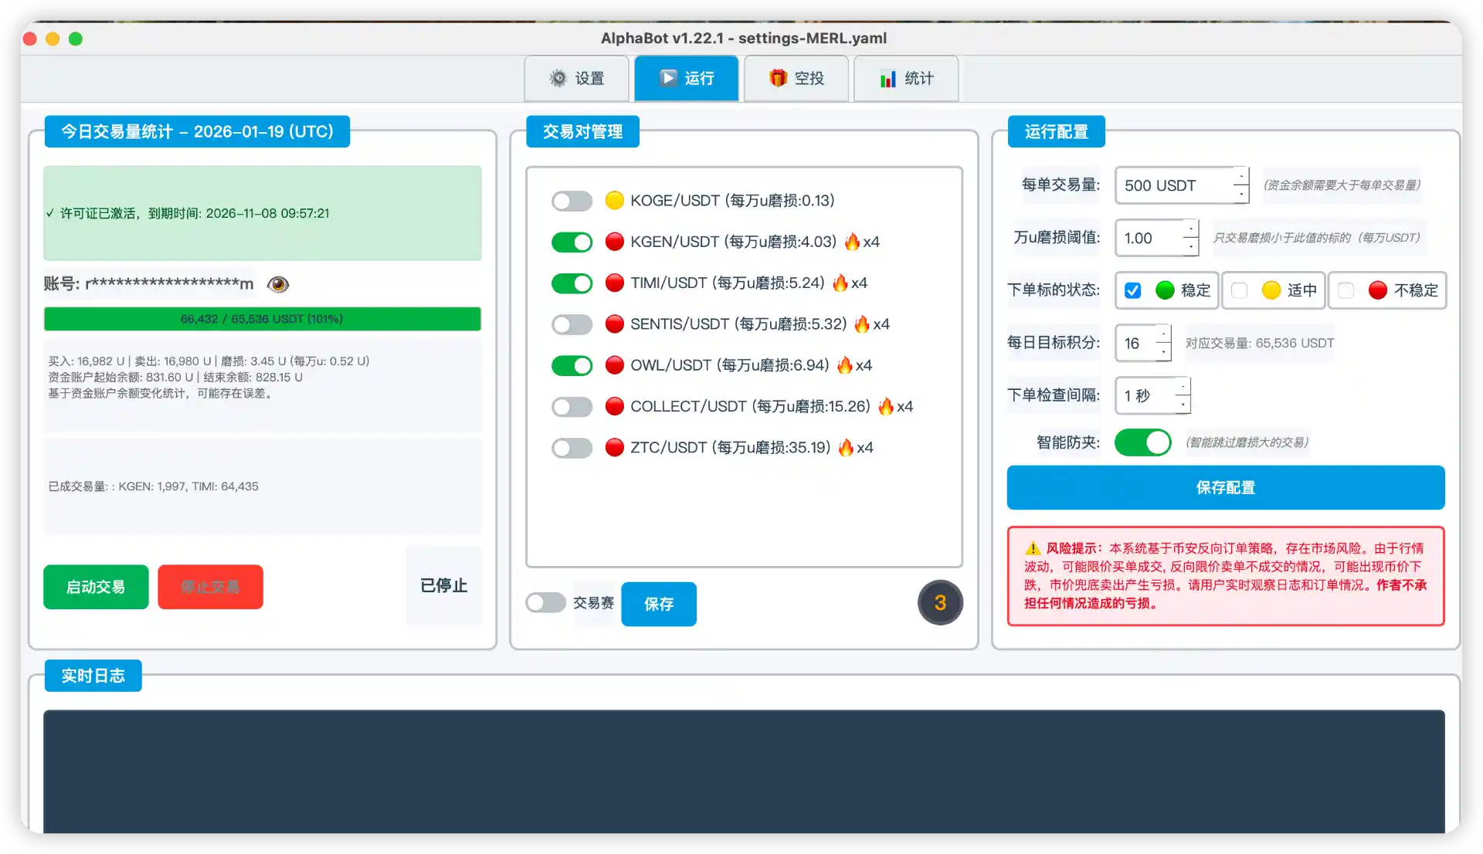Click the red status dot for OWL/USDT
Image resolution: width=1483 pixels, height=854 pixels.
(614, 365)
